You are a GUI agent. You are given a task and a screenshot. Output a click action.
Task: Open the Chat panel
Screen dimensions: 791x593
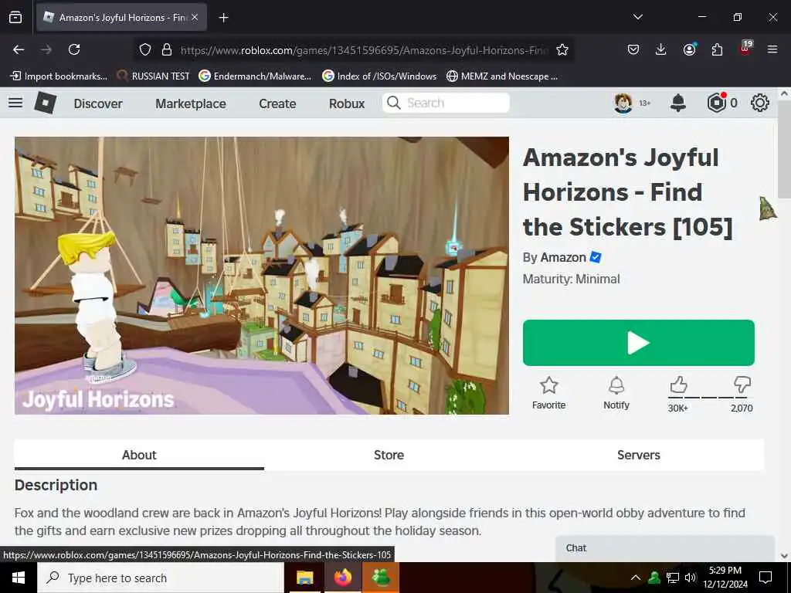pos(665,548)
